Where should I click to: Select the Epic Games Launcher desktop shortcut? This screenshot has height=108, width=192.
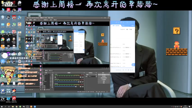8,48
